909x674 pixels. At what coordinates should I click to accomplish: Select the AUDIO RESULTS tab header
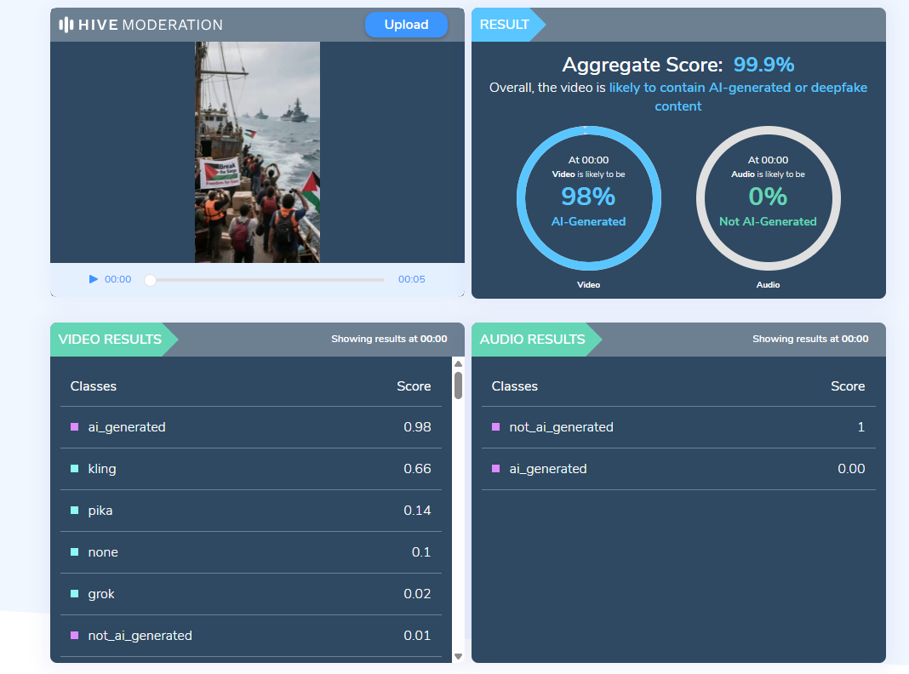[532, 339]
